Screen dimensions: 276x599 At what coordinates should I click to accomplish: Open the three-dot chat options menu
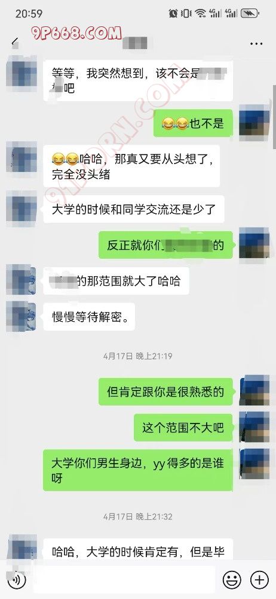pyautogui.click(x=256, y=44)
